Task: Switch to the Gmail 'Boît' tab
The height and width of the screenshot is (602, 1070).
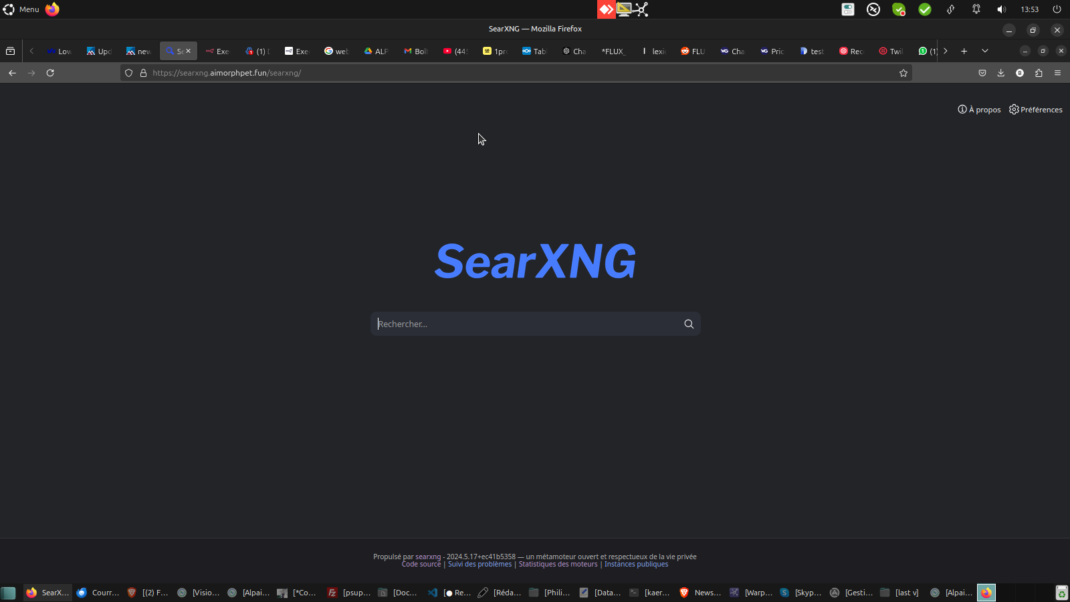Action: click(416, 51)
